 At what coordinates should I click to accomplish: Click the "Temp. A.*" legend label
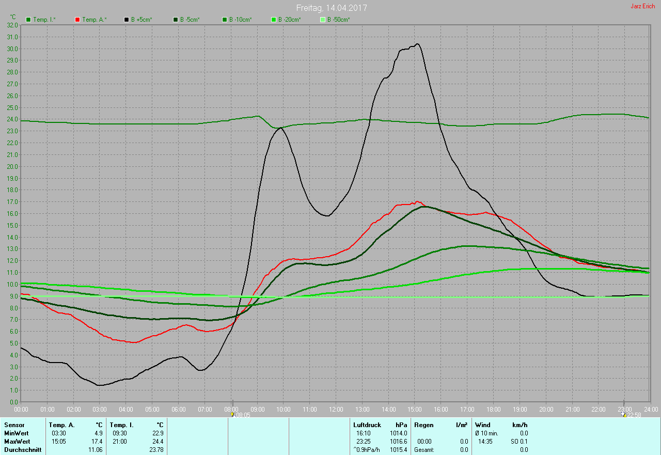(94, 20)
